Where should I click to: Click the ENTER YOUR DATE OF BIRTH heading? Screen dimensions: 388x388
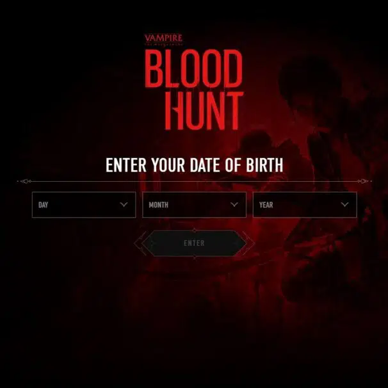(x=194, y=165)
